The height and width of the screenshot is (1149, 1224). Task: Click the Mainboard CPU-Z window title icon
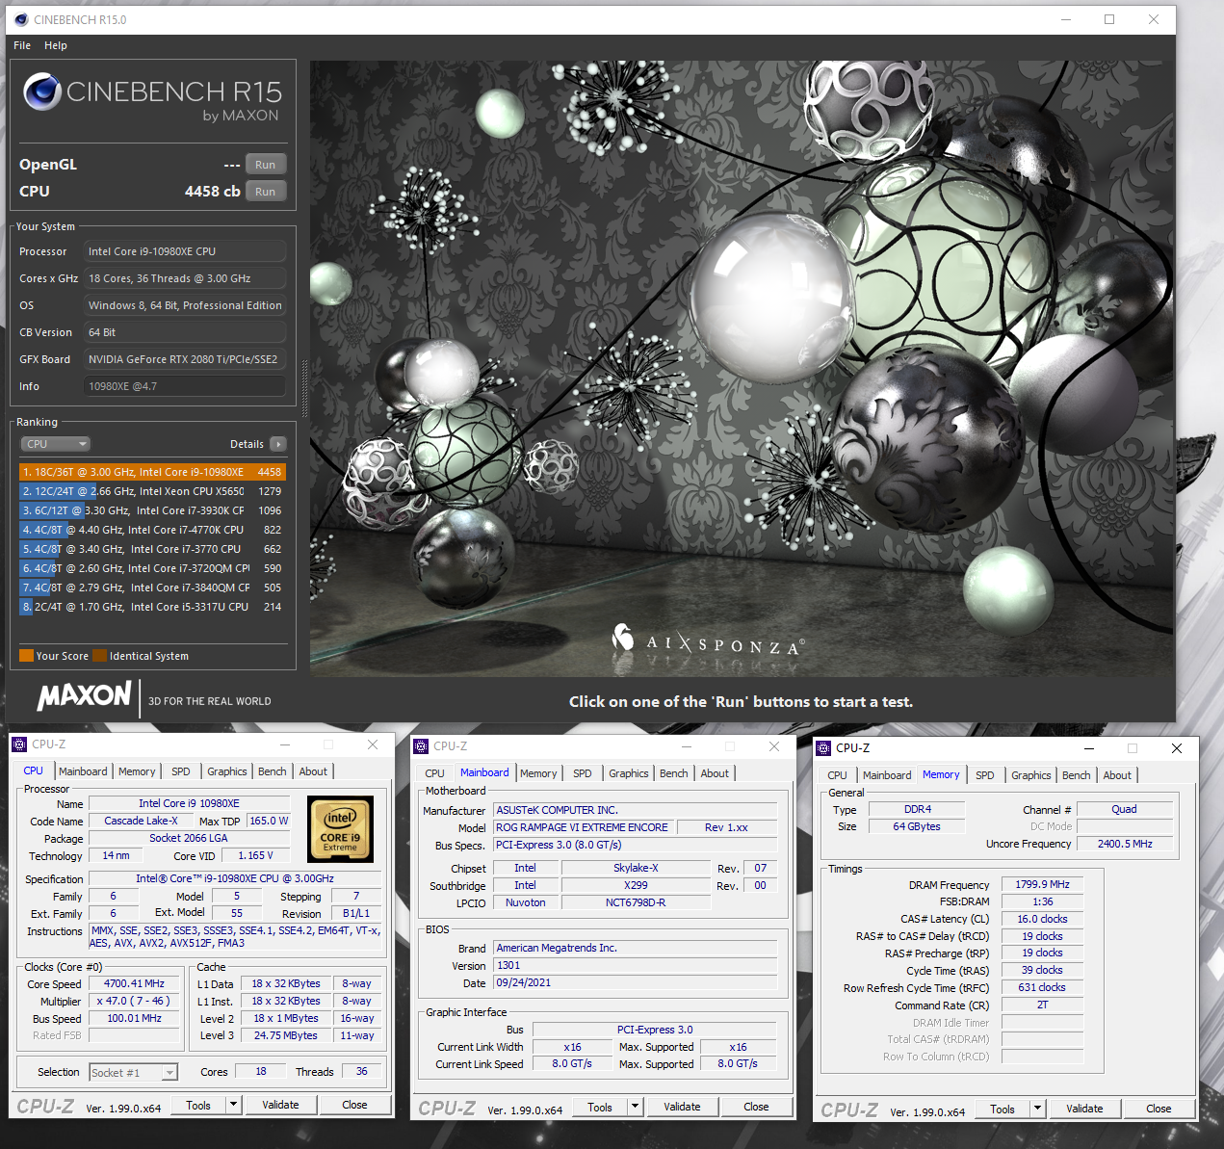[422, 746]
